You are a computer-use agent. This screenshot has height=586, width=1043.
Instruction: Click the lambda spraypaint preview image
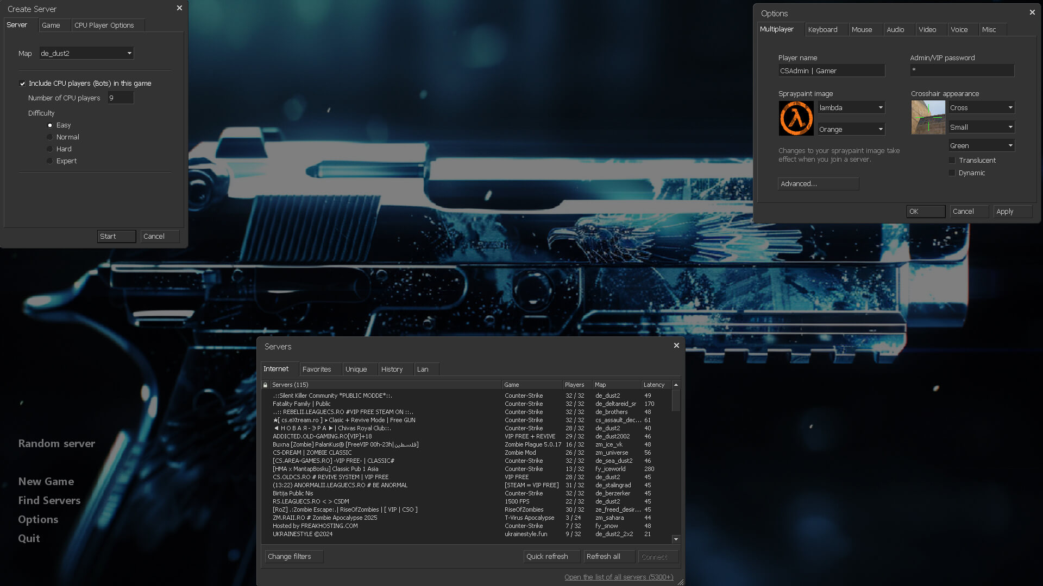point(796,118)
